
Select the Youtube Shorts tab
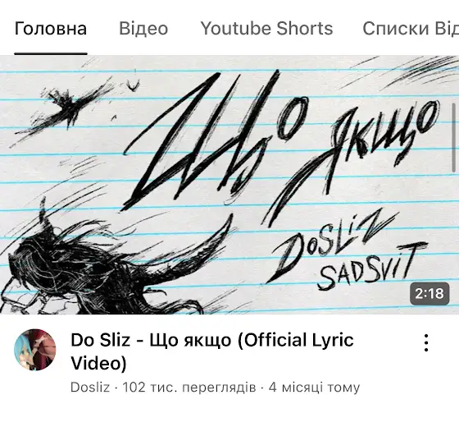point(266,29)
